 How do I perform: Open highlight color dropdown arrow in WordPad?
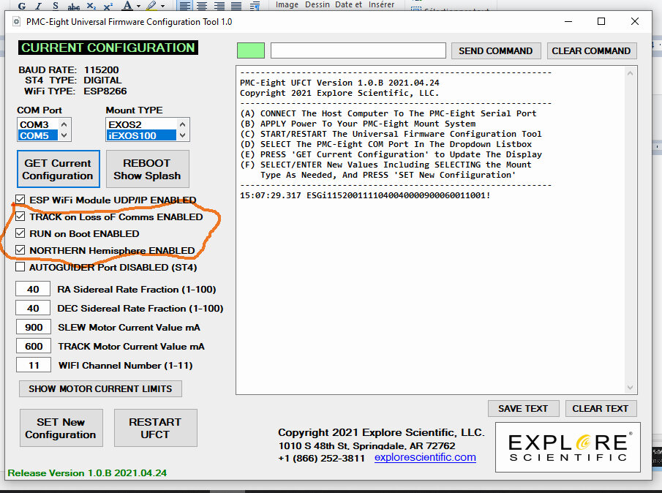[x=163, y=6]
